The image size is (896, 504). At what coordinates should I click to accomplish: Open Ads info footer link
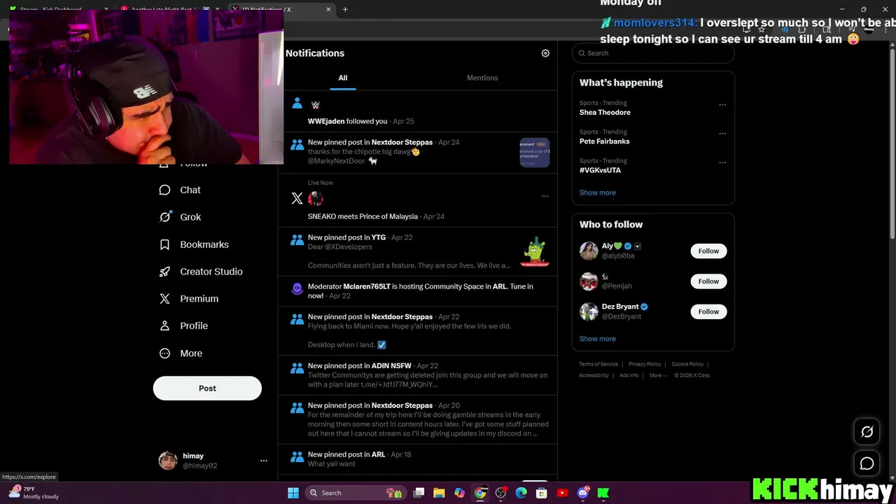629,375
